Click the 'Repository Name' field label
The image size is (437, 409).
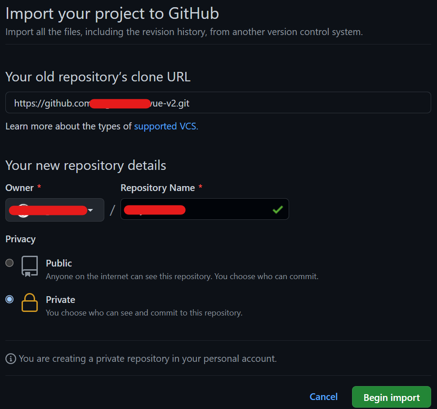[158, 188]
